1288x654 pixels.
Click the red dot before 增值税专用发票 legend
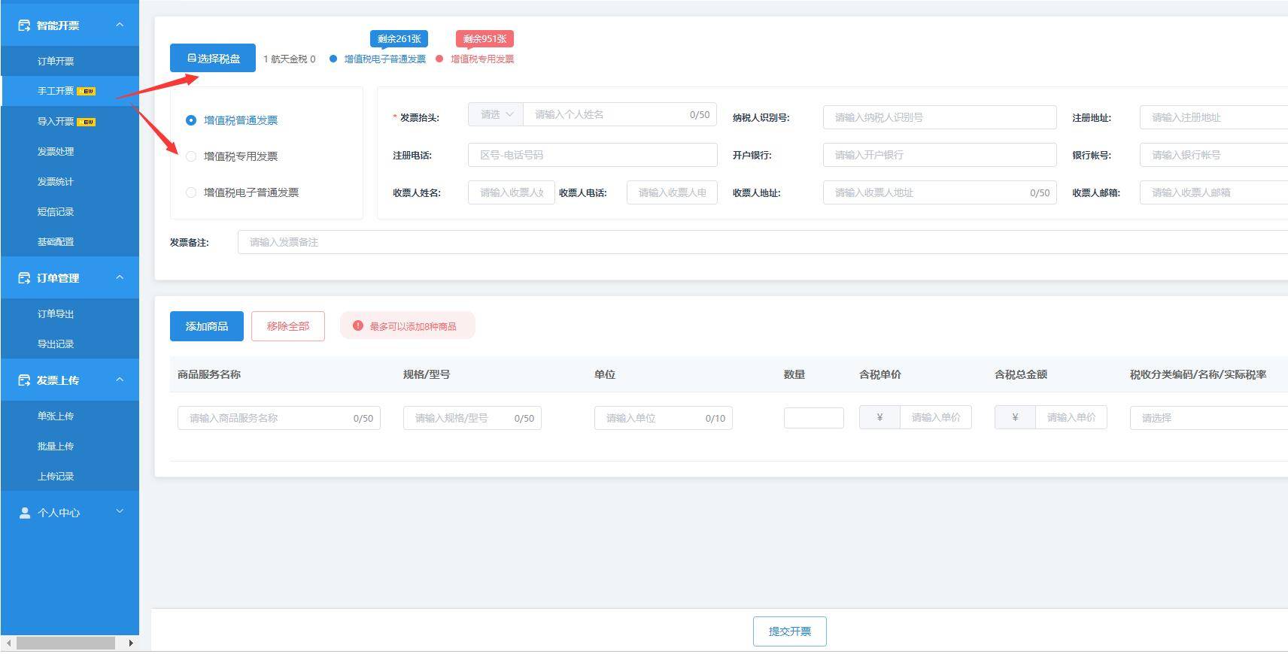439,59
